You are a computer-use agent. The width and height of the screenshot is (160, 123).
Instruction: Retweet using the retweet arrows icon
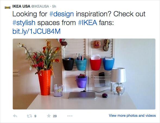click(30, 116)
